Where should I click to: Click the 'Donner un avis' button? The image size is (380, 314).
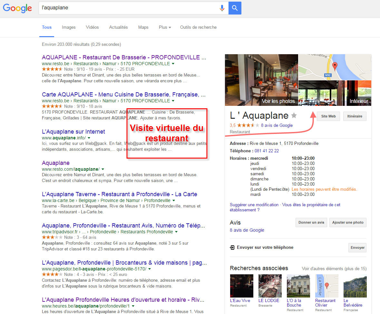pyautogui.click(x=311, y=222)
